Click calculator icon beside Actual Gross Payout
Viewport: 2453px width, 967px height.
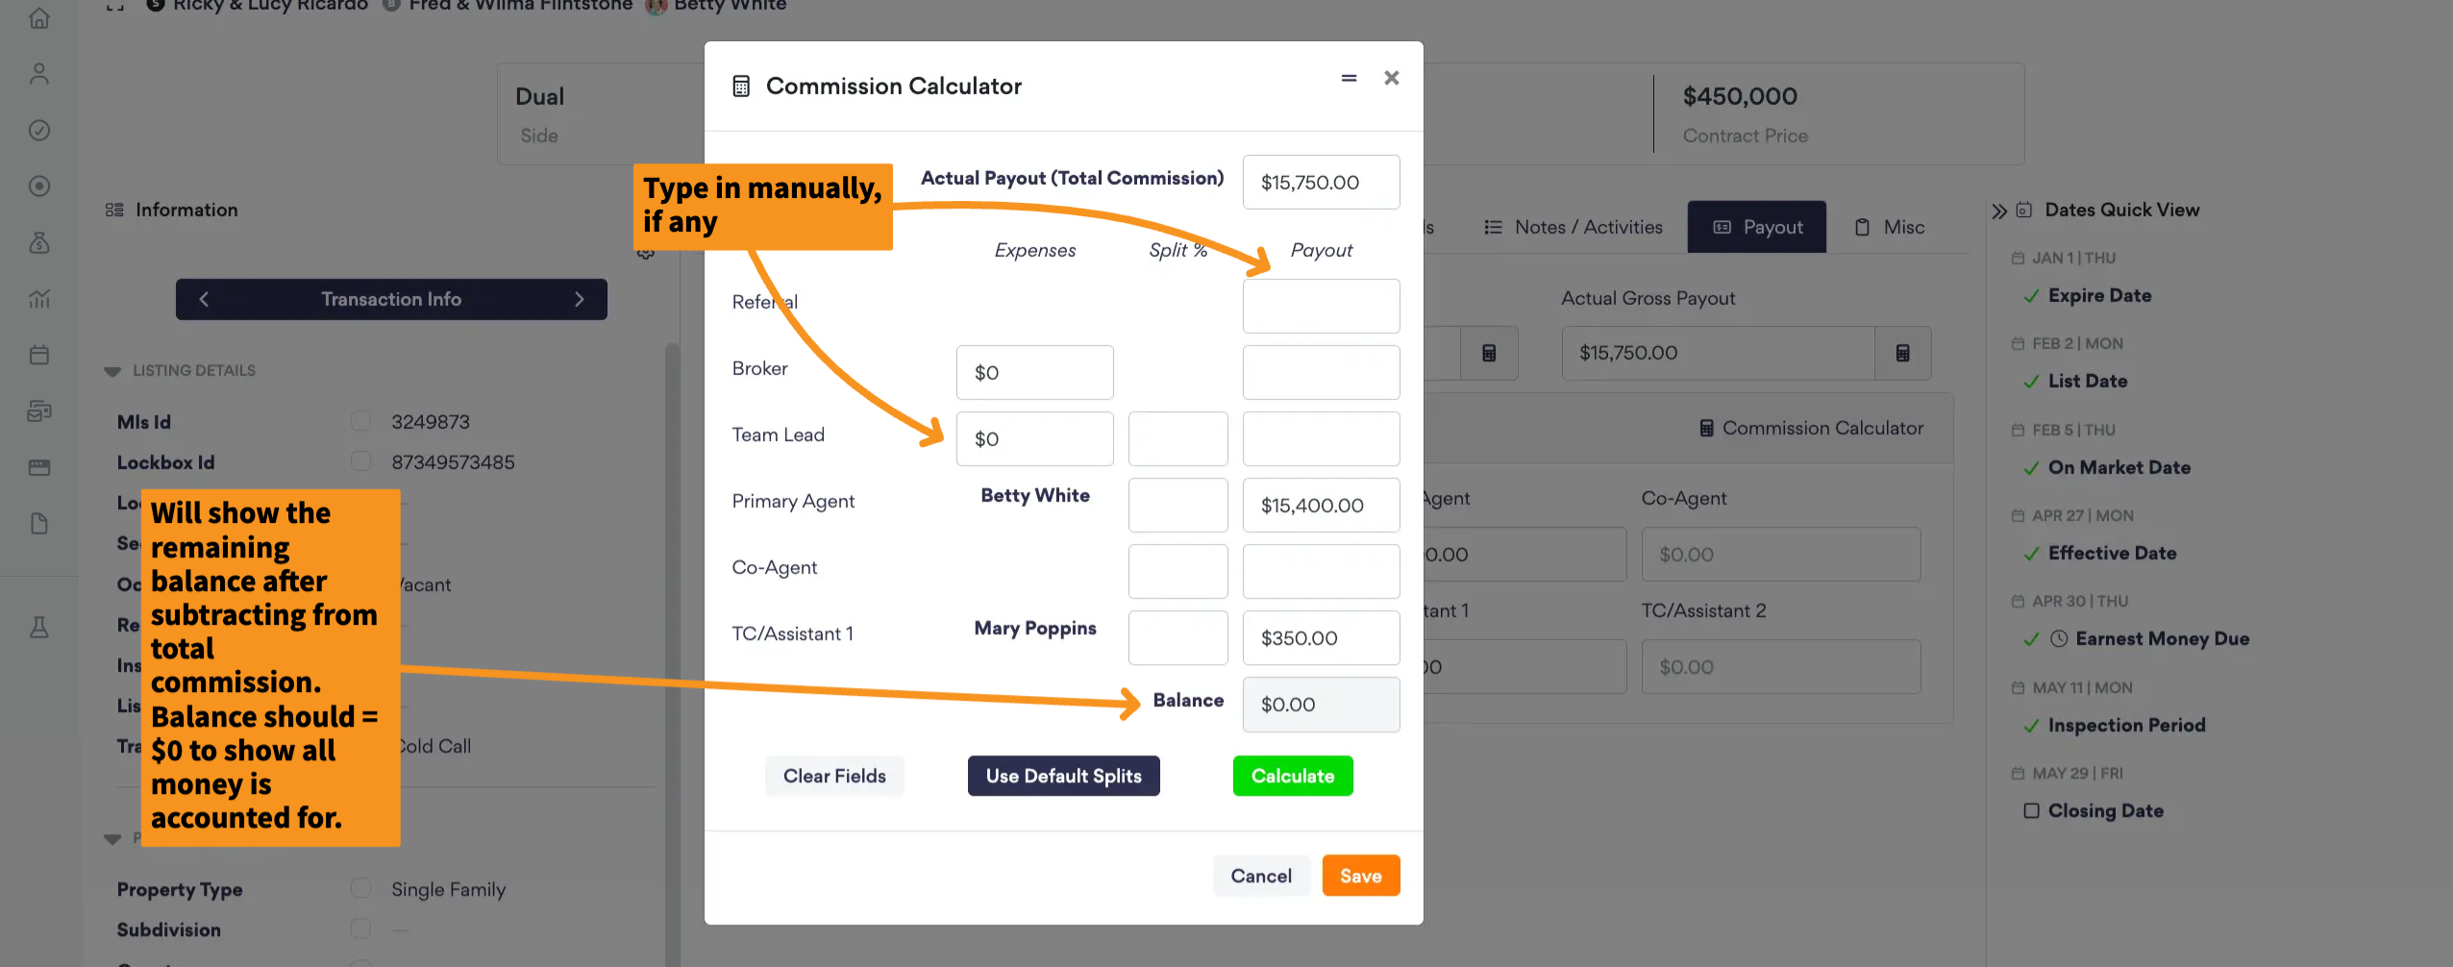coord(1902,353)
